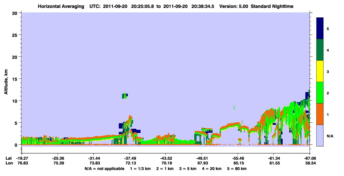This screenshot has width=344, height=176.
Task: Click the bright green colorbar segment labeled 2
Action: tap(320, 92)
